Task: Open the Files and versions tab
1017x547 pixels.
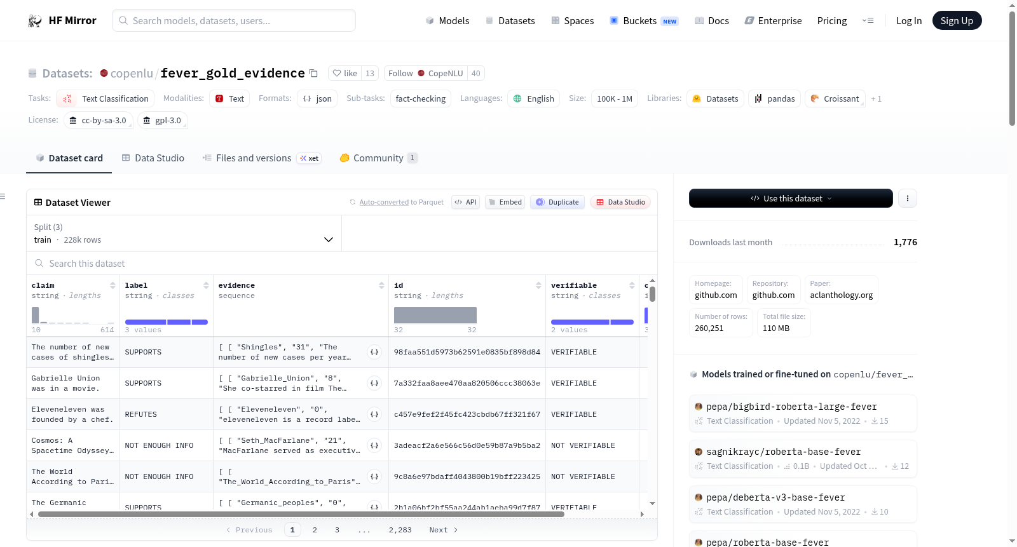Action: pyautogui.click(x=262, y=158)
